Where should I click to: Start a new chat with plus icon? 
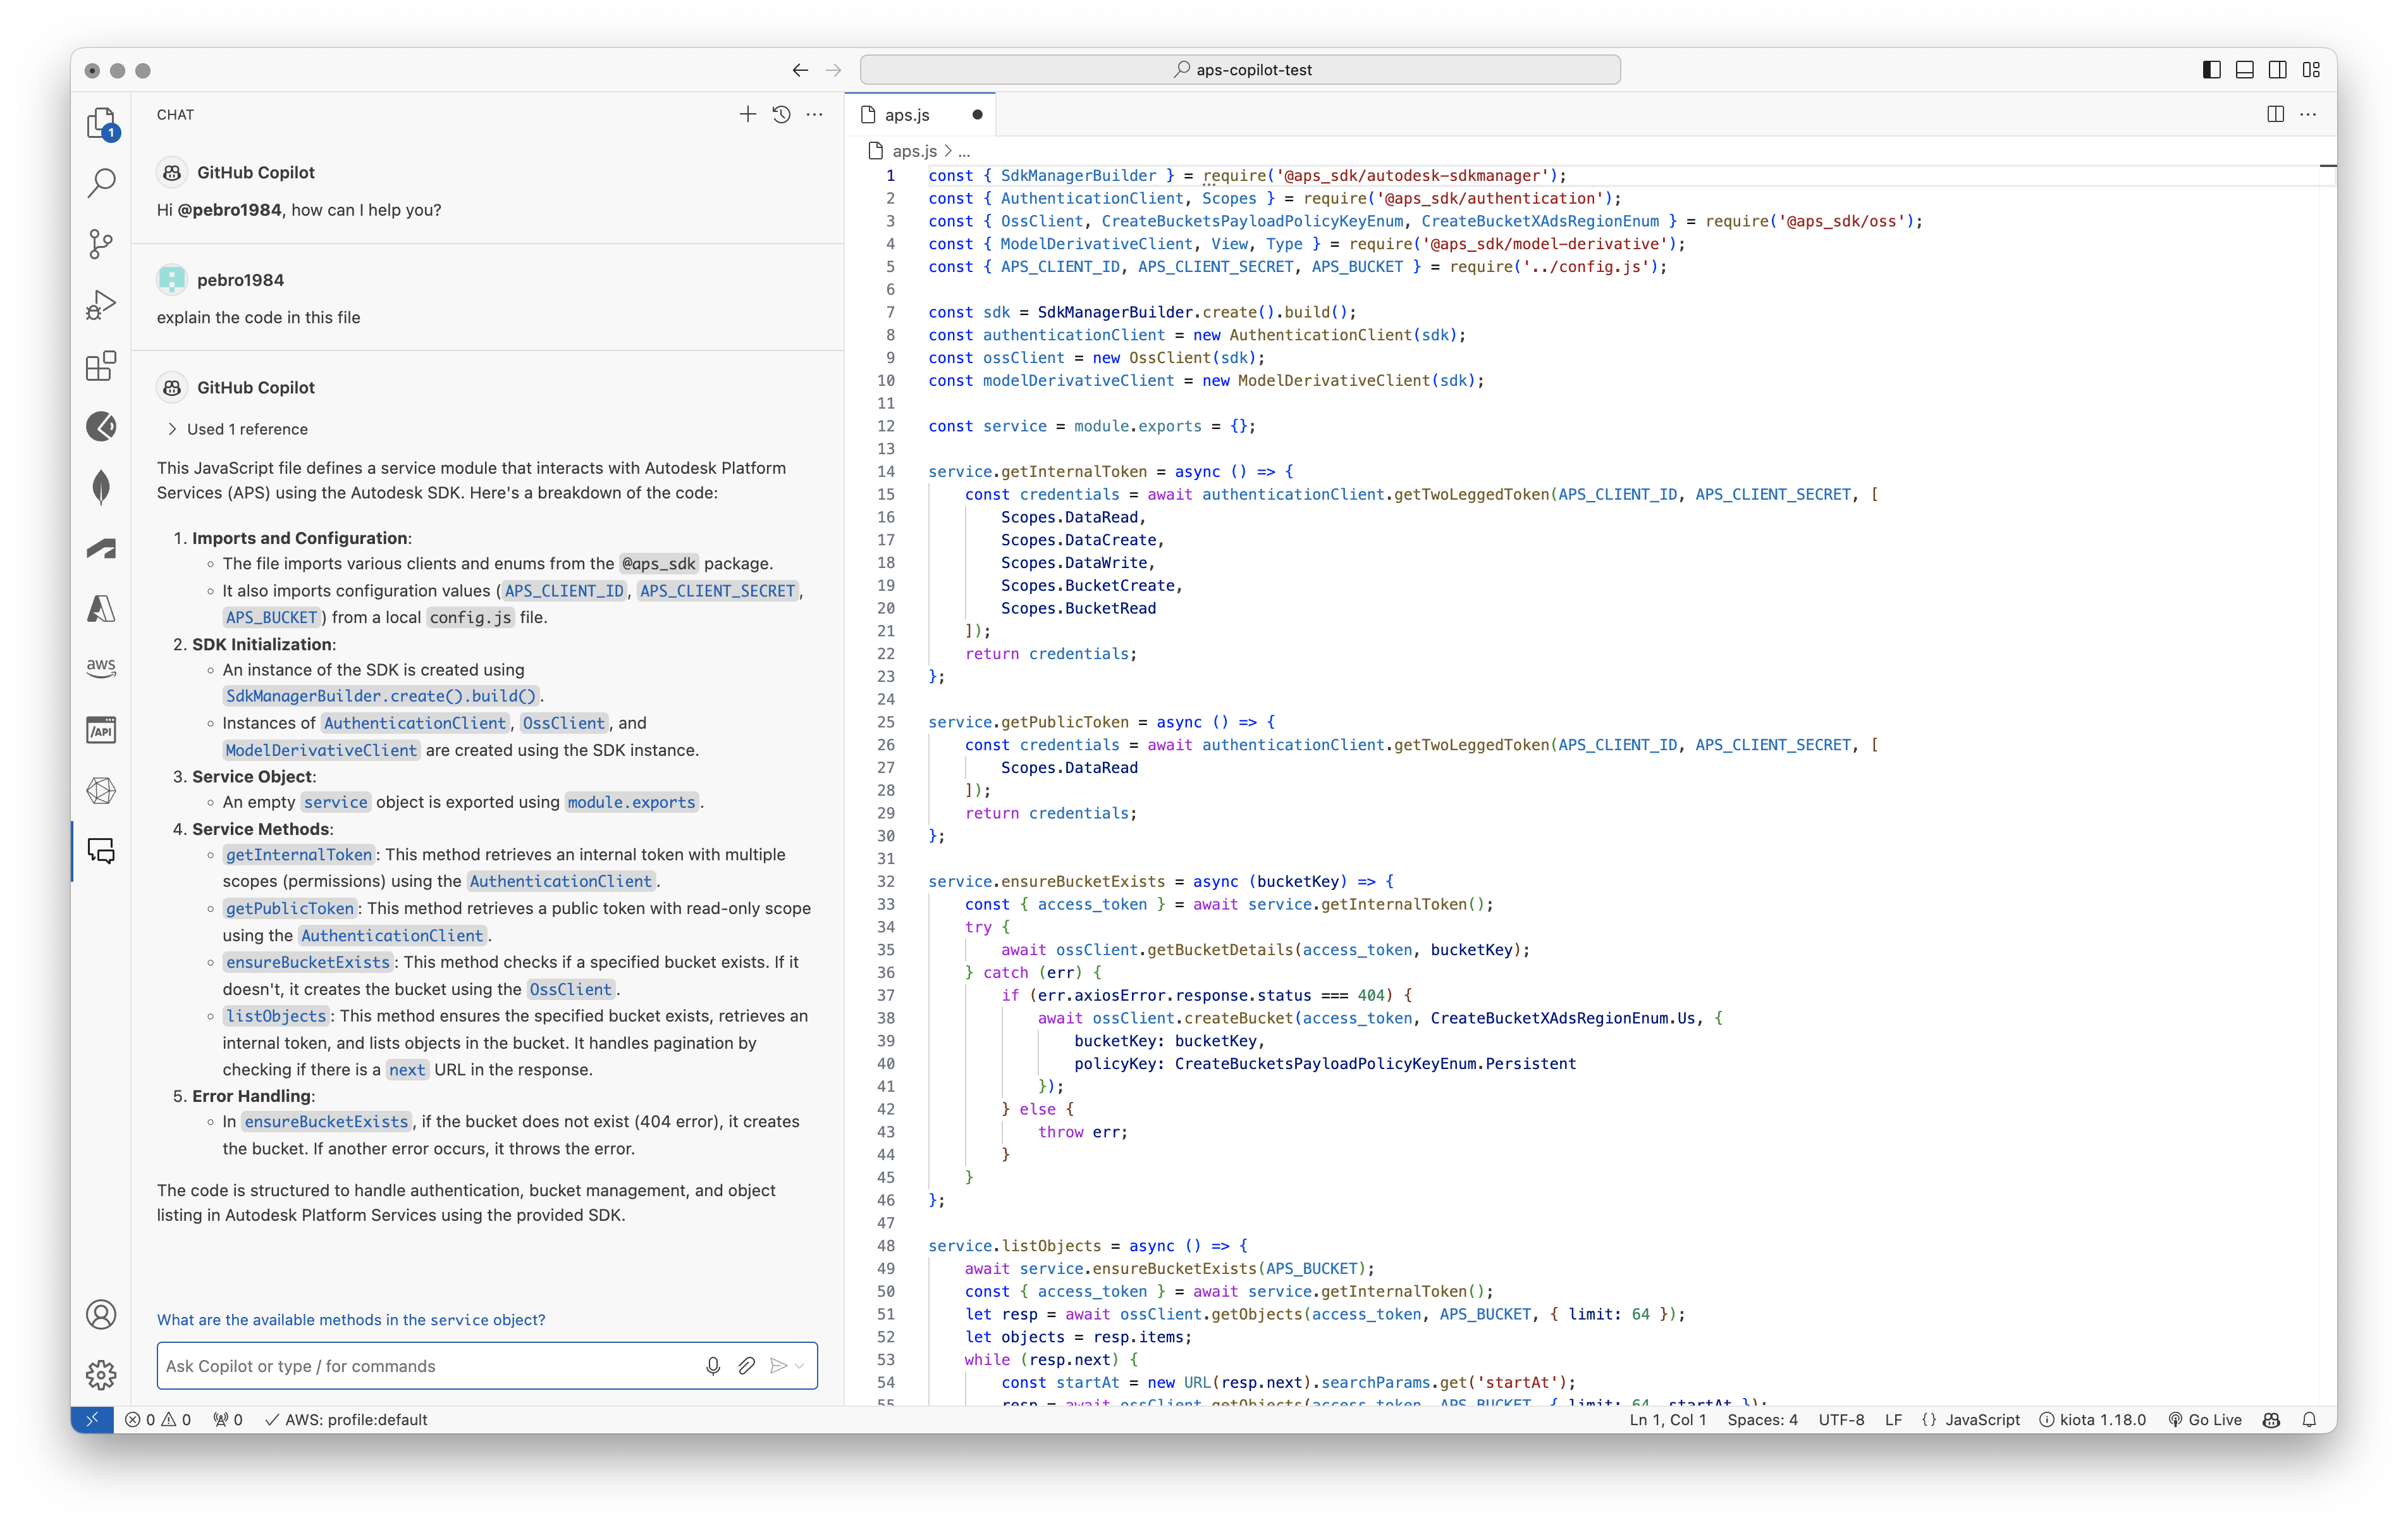(x=747, y=114)
